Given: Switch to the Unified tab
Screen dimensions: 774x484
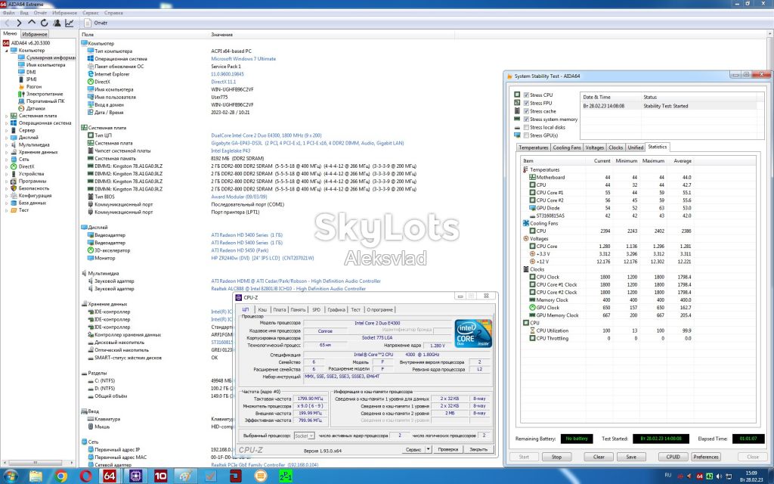Looking at the screenshot, I should (x=635, y=147).
